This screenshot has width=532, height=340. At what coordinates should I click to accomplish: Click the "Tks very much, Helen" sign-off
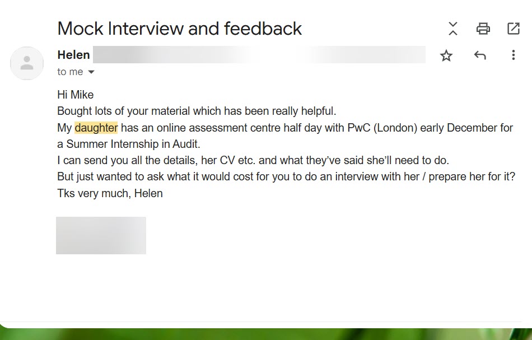pos(110,193)
